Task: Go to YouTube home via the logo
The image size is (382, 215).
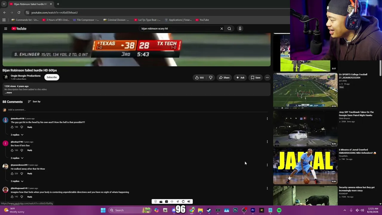Action: [x=19, y=29]
